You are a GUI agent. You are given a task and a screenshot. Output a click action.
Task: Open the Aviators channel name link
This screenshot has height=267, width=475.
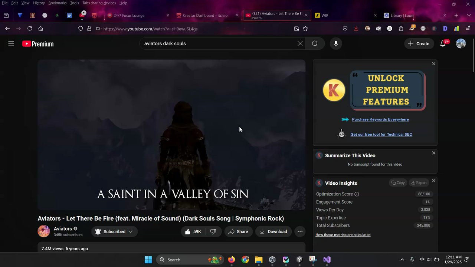pyautogui.click(x=63, y=229)
